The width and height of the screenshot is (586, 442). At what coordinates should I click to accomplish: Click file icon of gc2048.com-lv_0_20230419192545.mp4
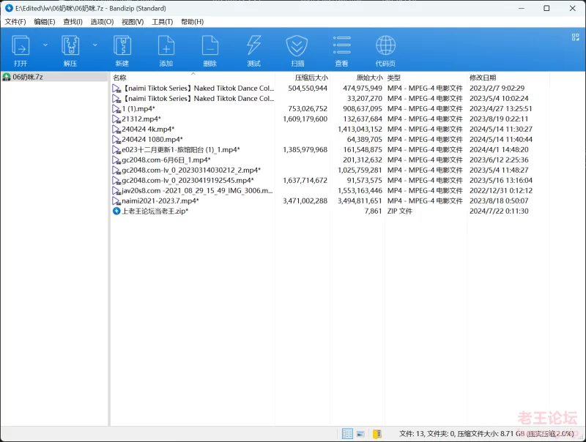116,180
